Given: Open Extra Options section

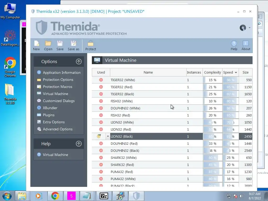Looking at the screenshot, I should tap(54, 122).
